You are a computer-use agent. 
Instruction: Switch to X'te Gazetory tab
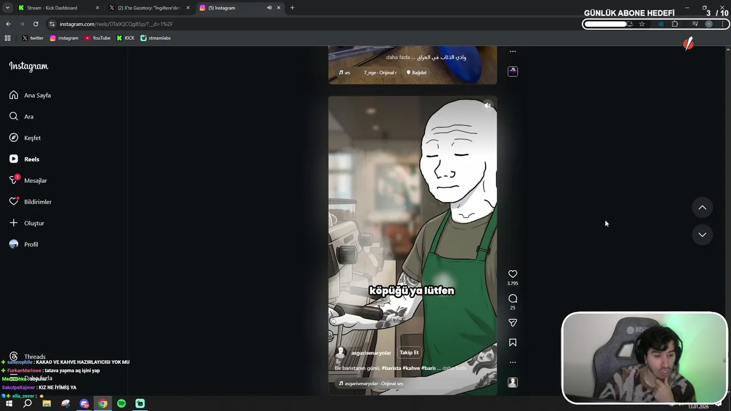(150, 8)
